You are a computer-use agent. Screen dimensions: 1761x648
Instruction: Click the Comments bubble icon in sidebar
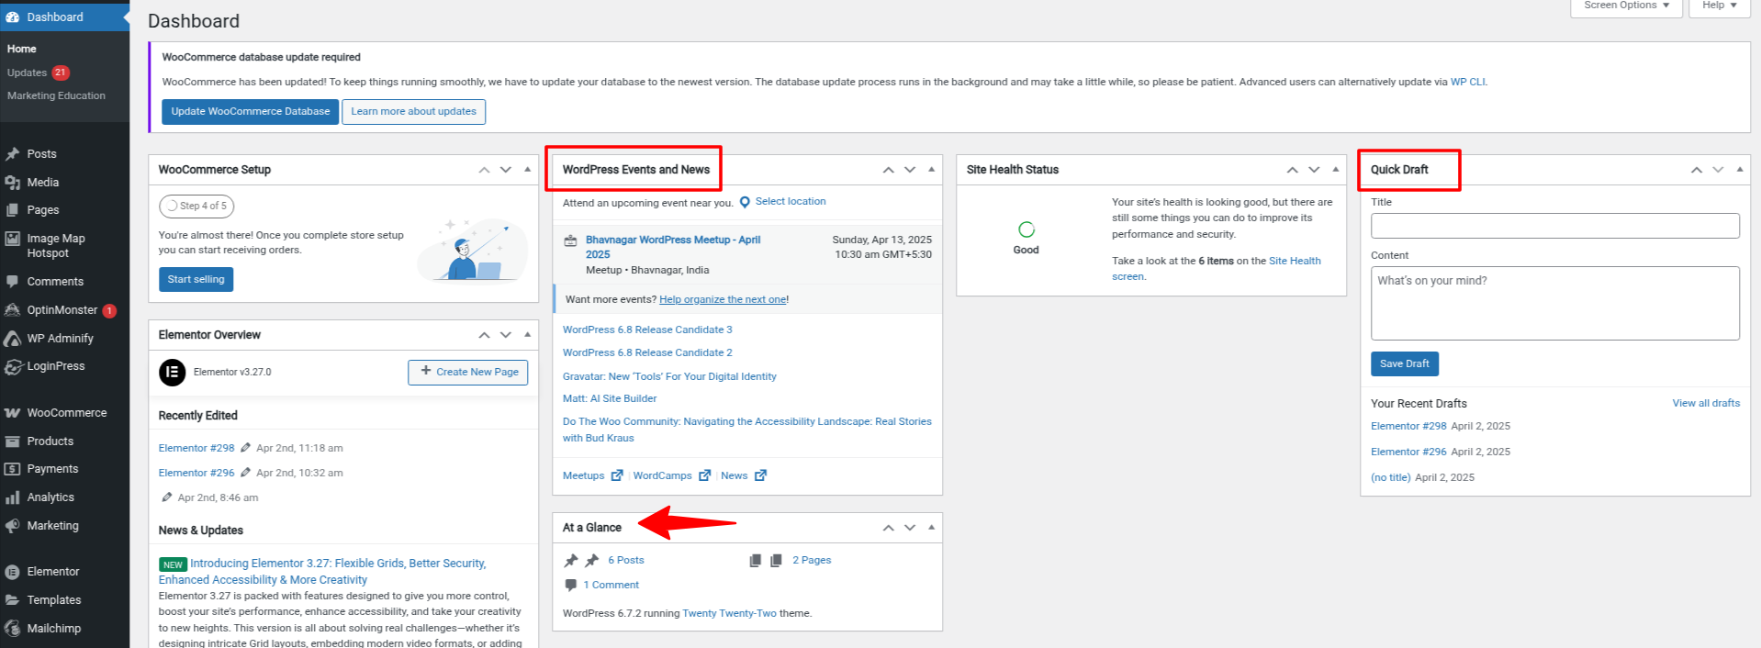point(13,282)
